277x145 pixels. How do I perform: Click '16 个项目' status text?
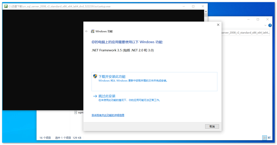tap(45, 138)
